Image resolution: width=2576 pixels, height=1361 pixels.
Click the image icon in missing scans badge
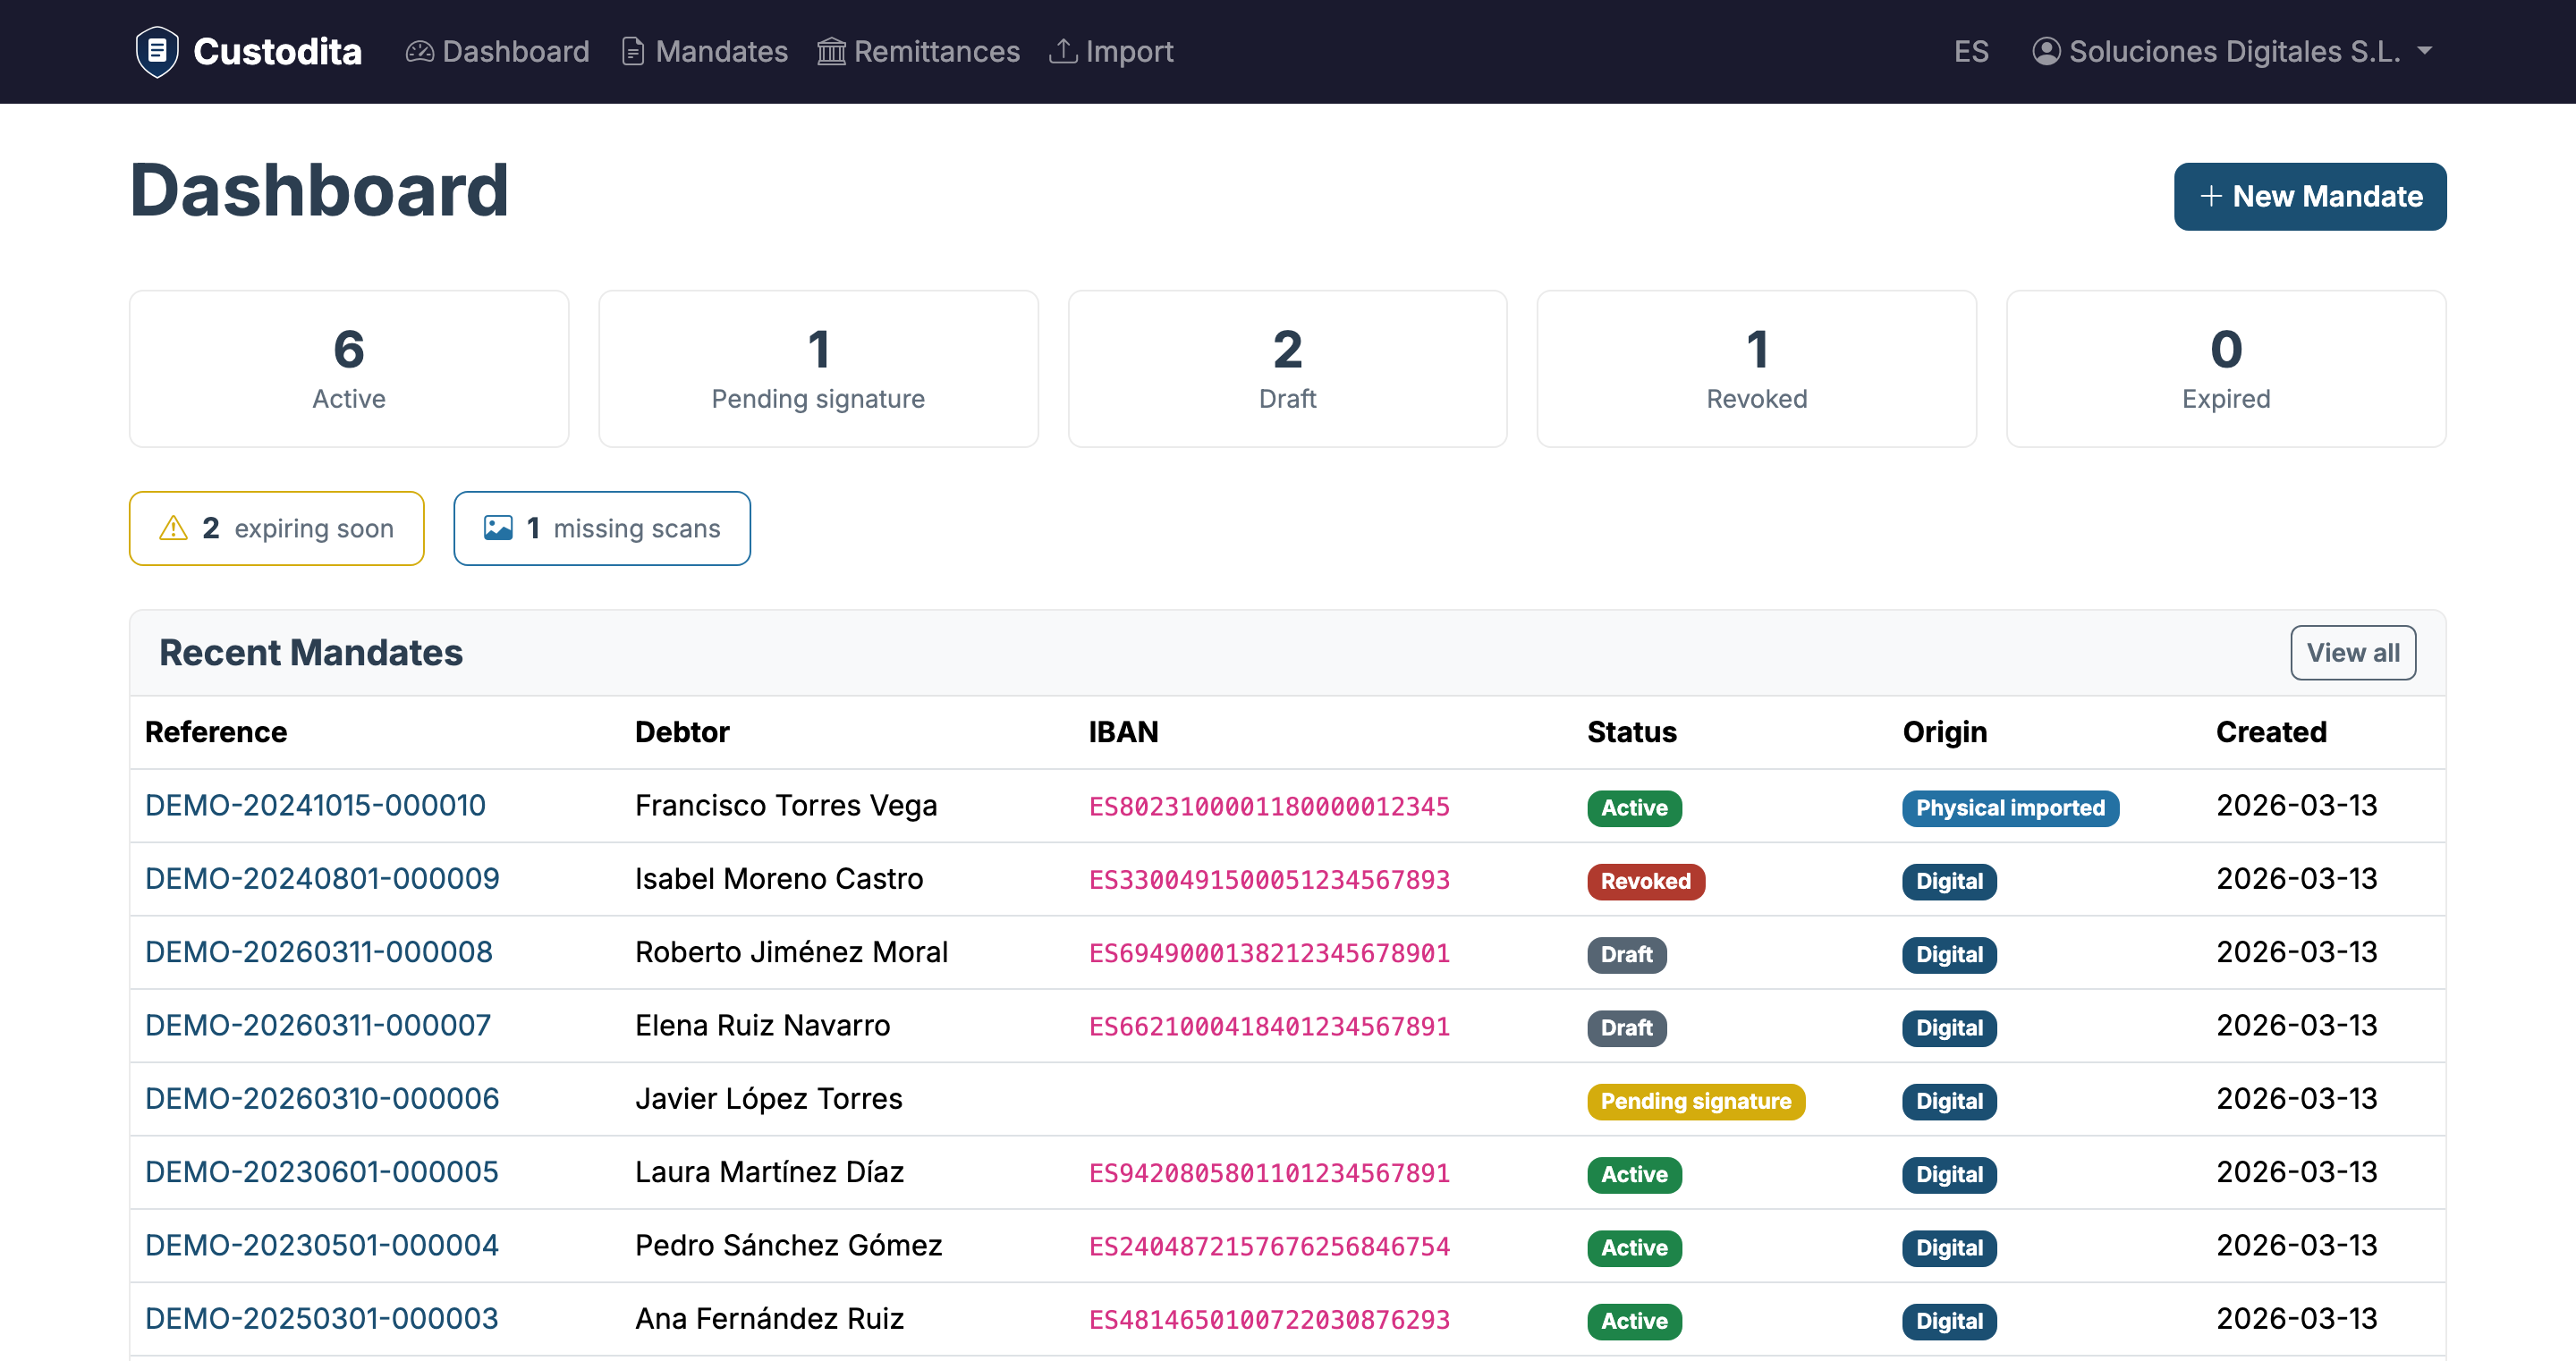[x=499, y=528]
